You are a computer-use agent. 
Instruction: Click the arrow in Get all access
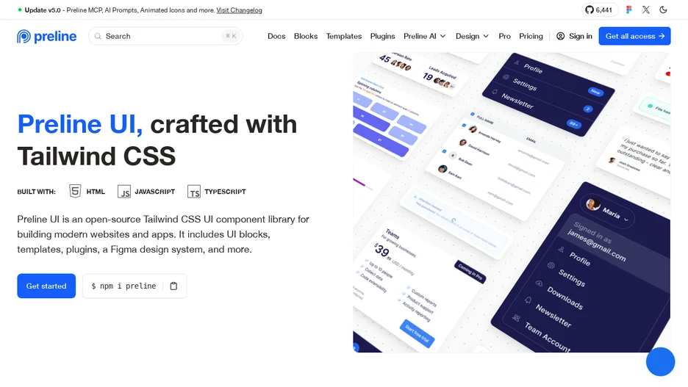point(662,36)
